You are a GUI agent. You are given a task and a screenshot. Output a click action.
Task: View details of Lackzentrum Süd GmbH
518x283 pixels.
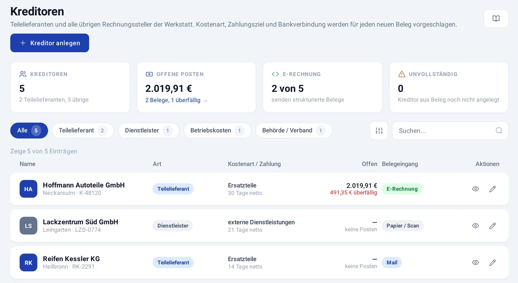pos(475,226)
